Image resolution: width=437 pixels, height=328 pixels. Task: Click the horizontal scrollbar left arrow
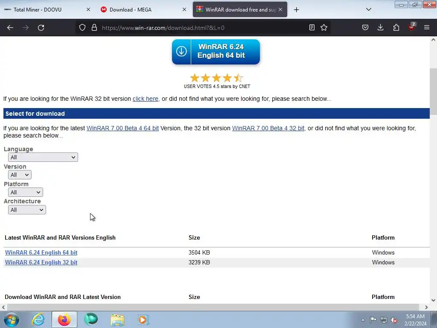coord(3,307)
